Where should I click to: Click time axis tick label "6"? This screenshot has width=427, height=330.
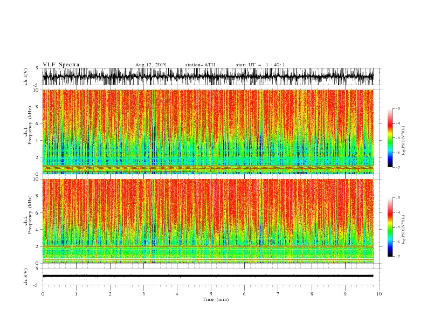pyautogui.click(x=244, y=294)
